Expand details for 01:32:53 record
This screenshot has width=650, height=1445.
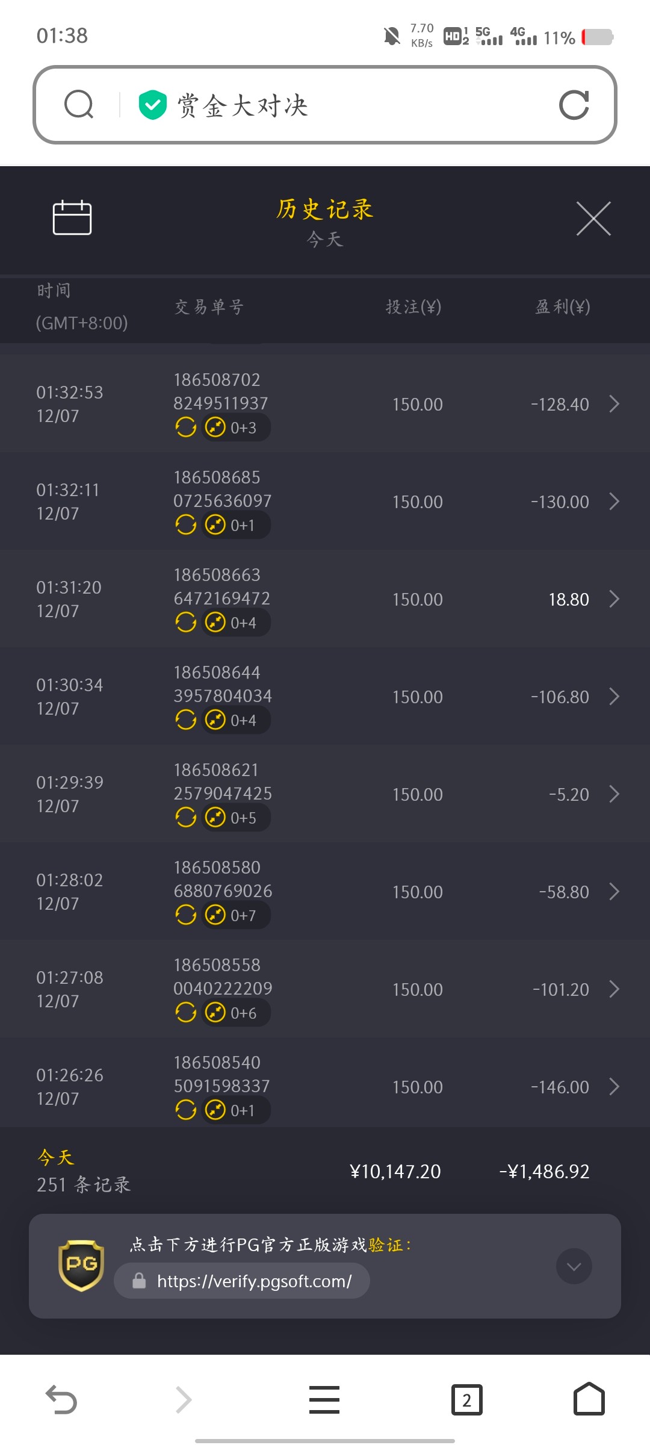614,404
